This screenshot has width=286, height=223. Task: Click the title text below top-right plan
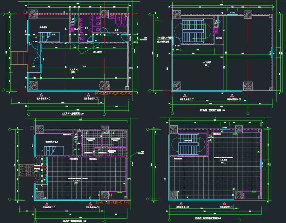point(212,110)
